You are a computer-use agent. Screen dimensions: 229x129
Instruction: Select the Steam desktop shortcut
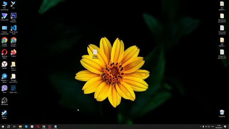click(4, 114)
